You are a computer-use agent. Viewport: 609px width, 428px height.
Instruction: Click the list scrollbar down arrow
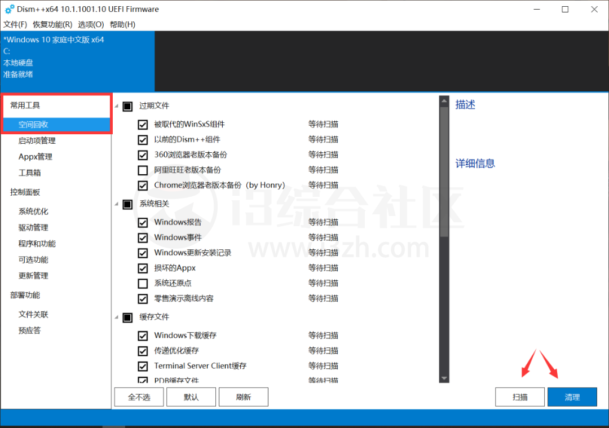[x=444, y=378]
